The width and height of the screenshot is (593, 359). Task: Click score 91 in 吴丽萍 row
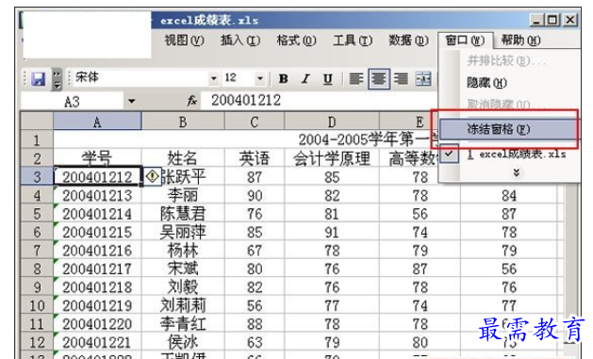332,232
